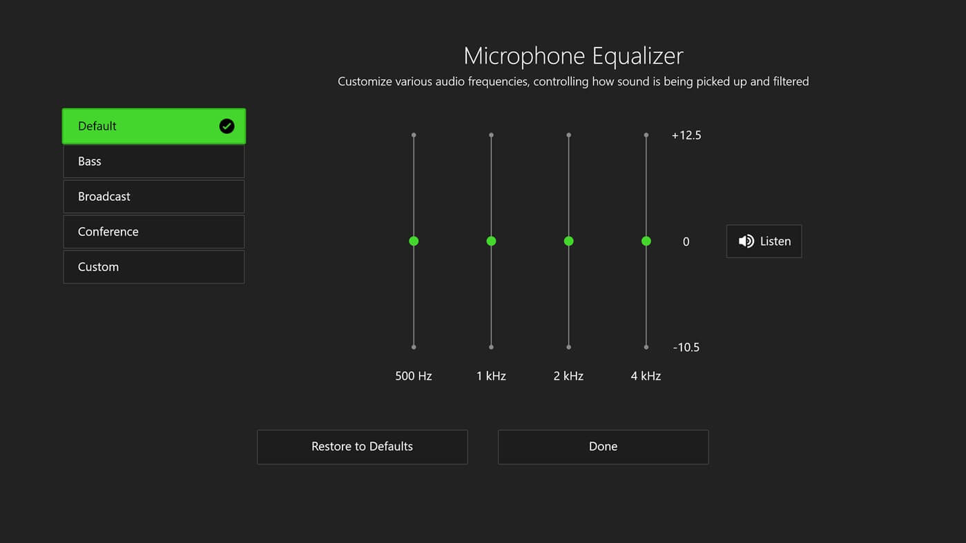Click the 500 Hz slider handle
Screen dimensions: 966x543
[414, 241]
